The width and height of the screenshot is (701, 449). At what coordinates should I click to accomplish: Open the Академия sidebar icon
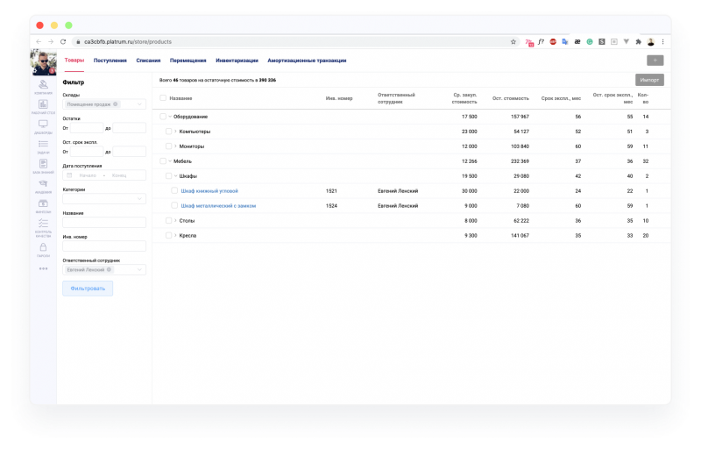[43, 185]
